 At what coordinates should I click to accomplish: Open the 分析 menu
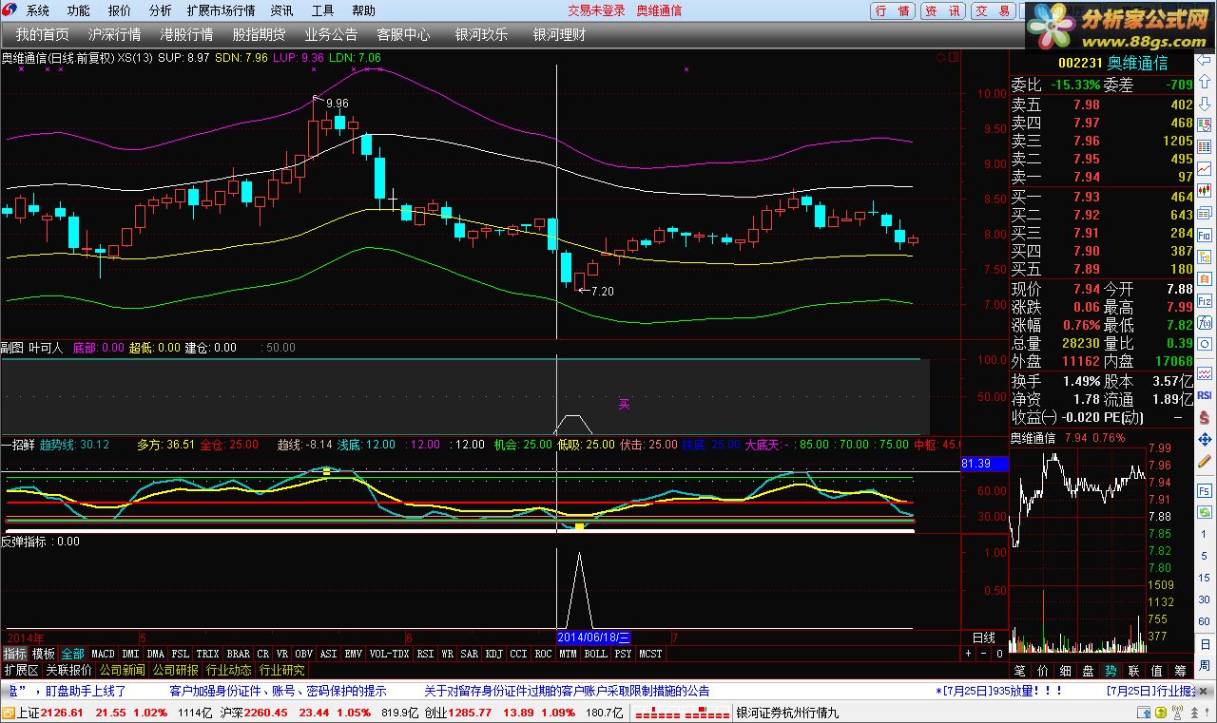(x=161, y=10)
